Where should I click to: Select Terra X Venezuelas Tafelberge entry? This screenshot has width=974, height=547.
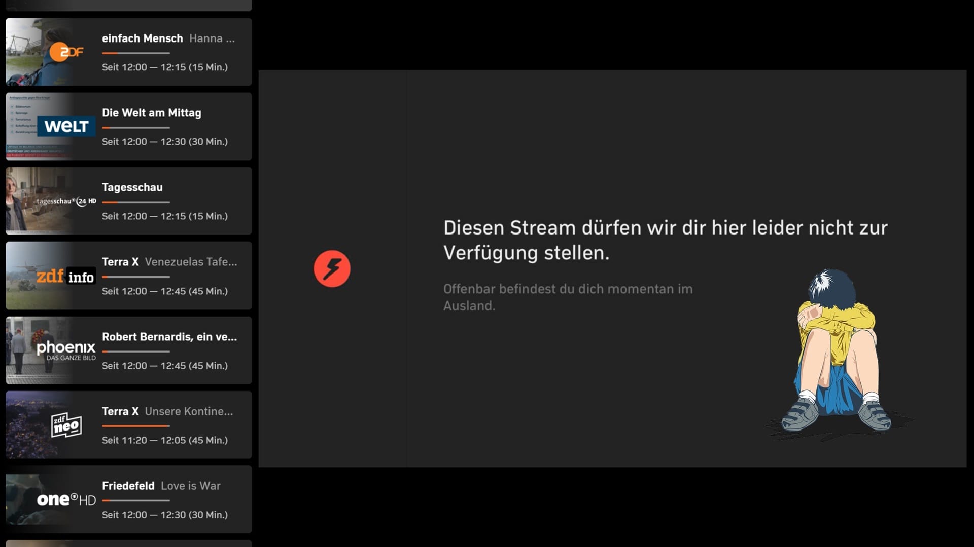click(x=169, y=262)
